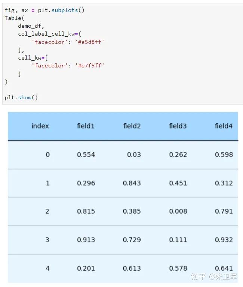Select the 0.008 cell under field3

coord(178,211)
